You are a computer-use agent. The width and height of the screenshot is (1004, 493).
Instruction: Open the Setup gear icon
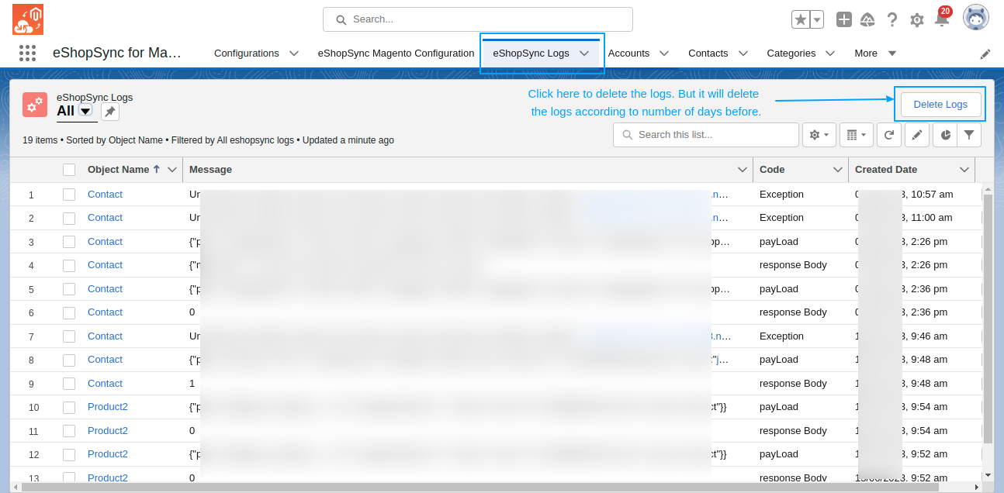pos(916,20)
